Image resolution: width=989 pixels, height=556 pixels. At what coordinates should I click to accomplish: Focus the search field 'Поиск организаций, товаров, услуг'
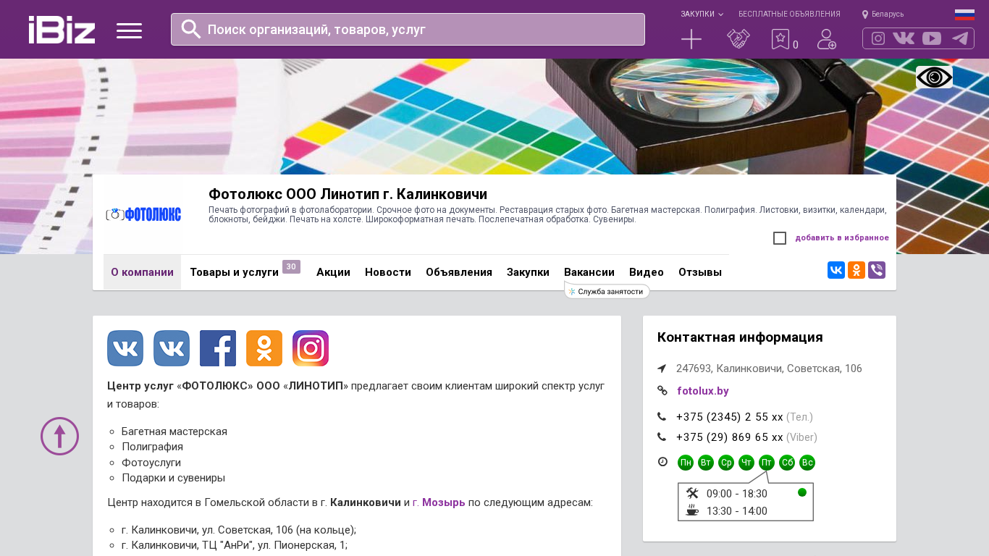click(x=408, y=29)
